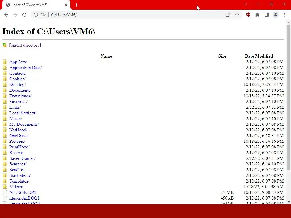Screen dimensions: 291x218
Task: Bookmark this tab with the star icon
Action: [237, 15]
